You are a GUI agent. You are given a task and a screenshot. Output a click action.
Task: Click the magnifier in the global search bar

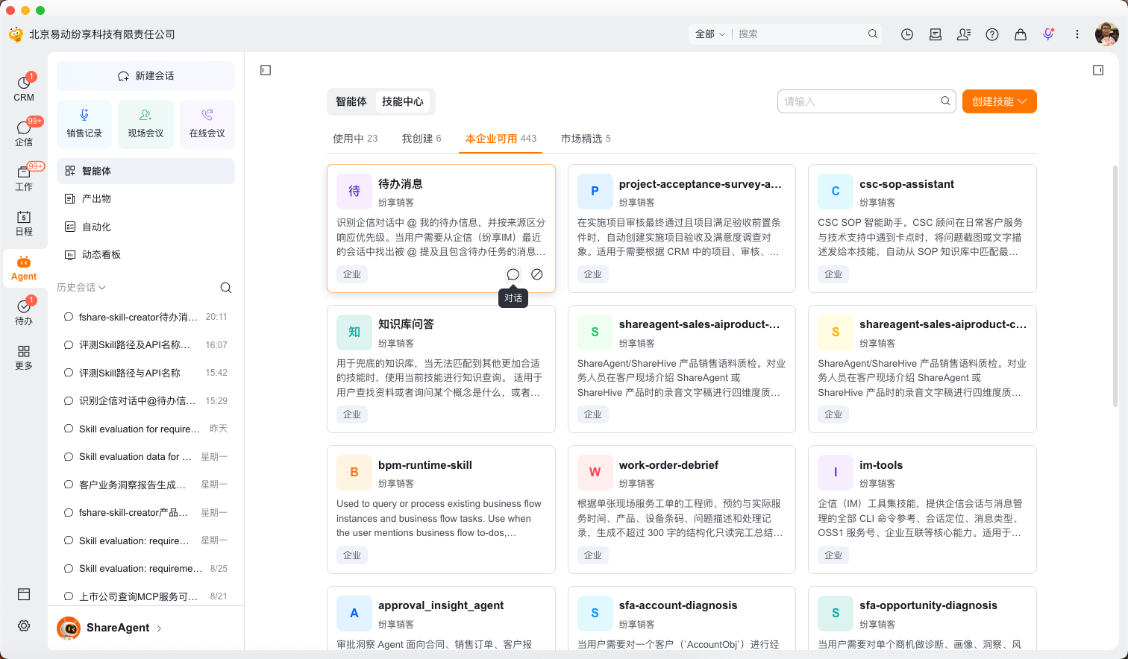[x=873, y=34]
